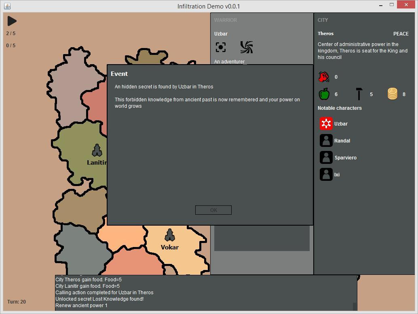This screenshot has width=418, height=314.
Task: Click the PEACE status label
Action: click(401, 34)
